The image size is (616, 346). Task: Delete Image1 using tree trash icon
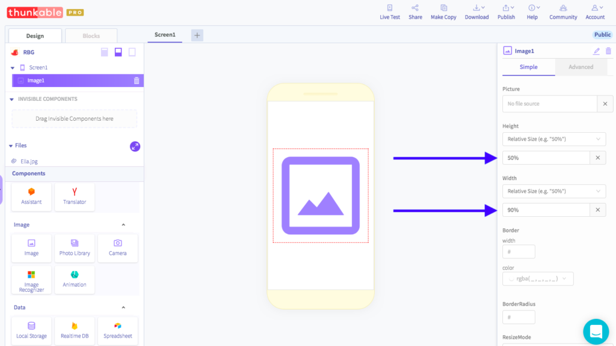137,80
